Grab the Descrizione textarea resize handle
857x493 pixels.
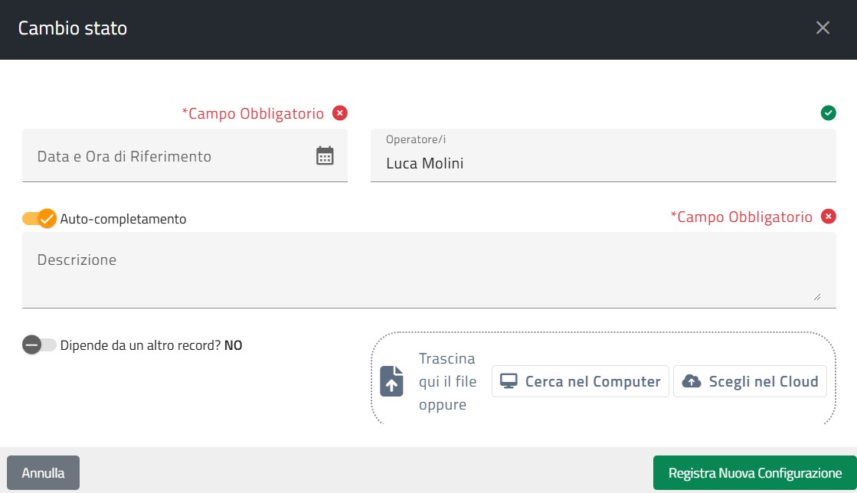(x=816, y=296)
